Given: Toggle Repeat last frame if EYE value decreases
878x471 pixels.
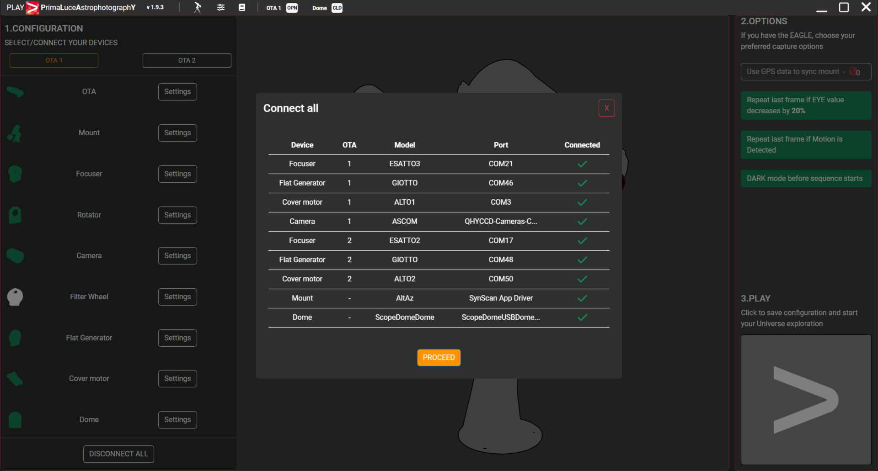Looking at the screenshot, I should [806, 106].
